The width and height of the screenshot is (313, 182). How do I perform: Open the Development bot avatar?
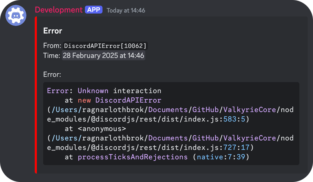pos(16,15)
